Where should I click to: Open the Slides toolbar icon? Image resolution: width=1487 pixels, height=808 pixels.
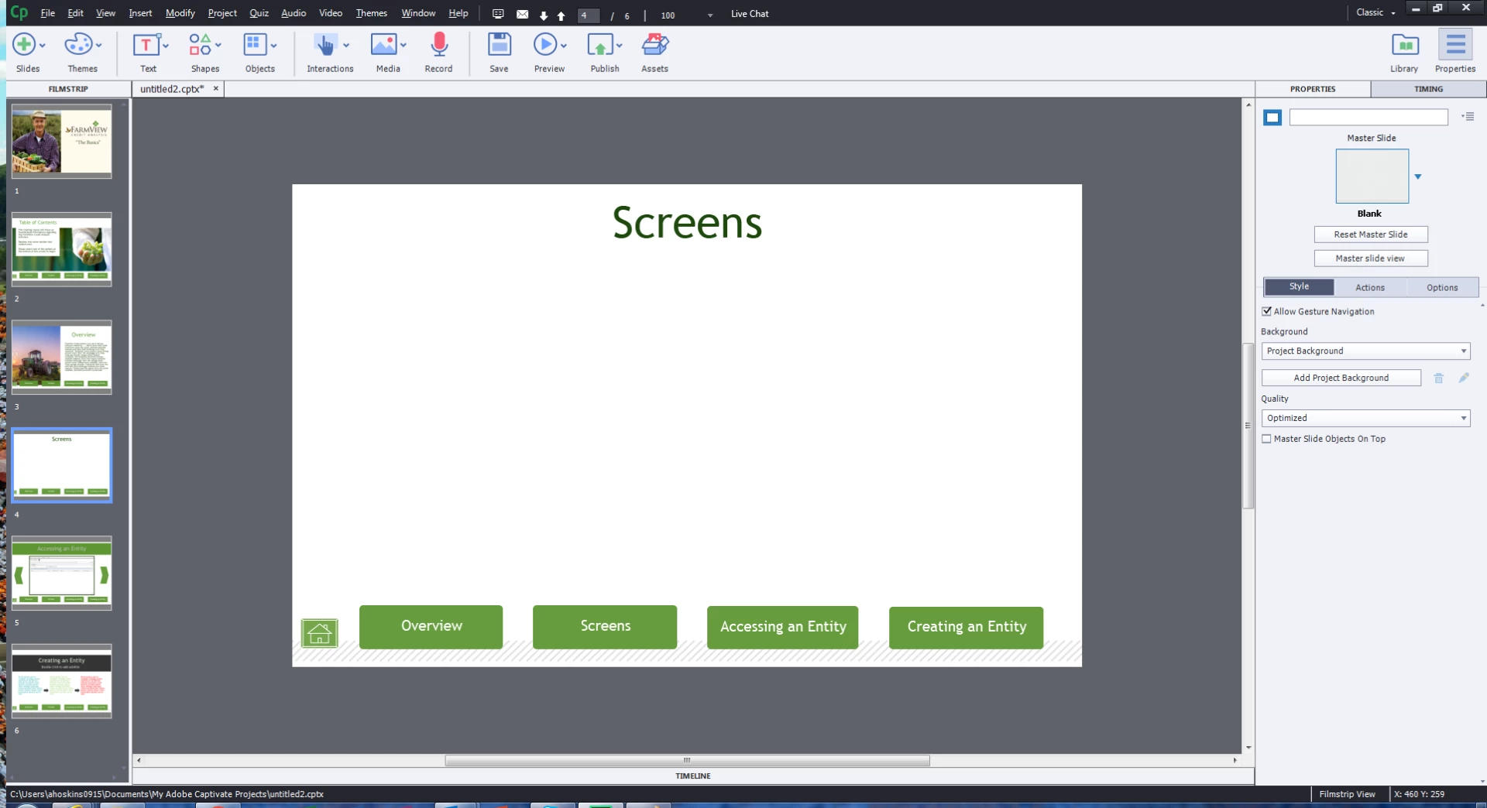tap(24, 45)
